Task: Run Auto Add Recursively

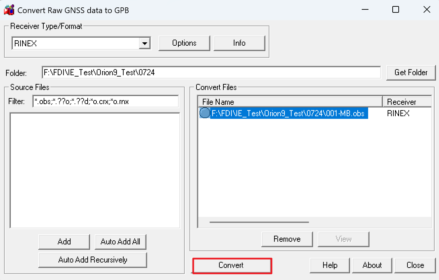Action: coord(93,260)
